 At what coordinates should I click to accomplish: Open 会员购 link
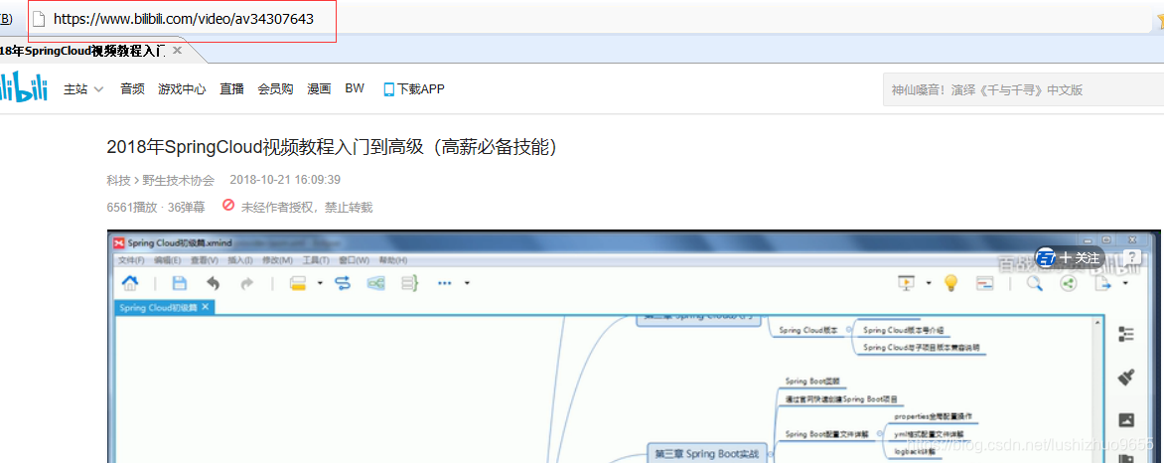pyautogui.click(x=275, y=89)
